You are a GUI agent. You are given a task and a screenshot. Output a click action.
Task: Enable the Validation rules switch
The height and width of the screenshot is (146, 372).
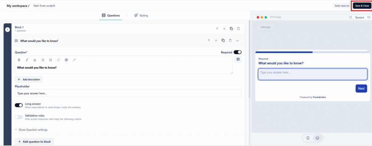coord(19,117)
